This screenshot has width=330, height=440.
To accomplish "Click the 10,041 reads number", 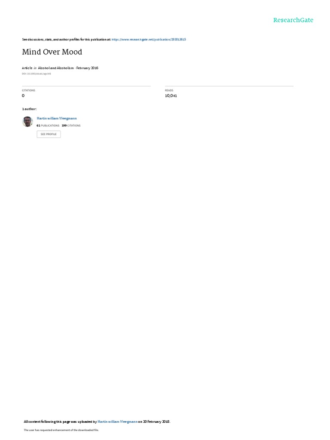I will click(x=171, y=96).
